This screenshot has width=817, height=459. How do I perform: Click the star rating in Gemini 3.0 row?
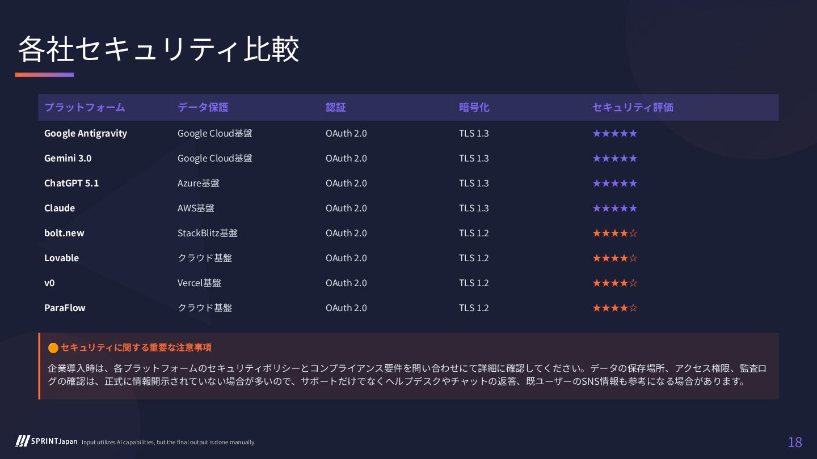(x=615, y=158)
